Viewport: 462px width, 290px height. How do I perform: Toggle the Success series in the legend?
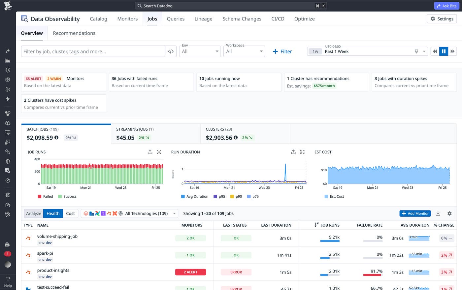click(x=67, y=196)
